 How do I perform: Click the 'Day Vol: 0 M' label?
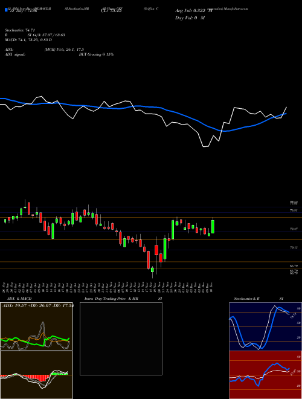point(190,18)
